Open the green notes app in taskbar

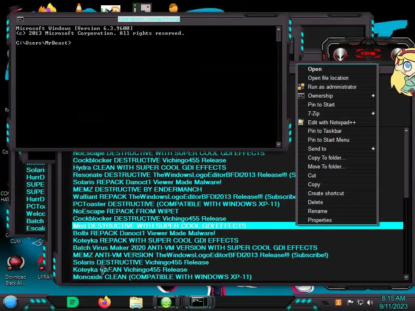tap(73, 302)
